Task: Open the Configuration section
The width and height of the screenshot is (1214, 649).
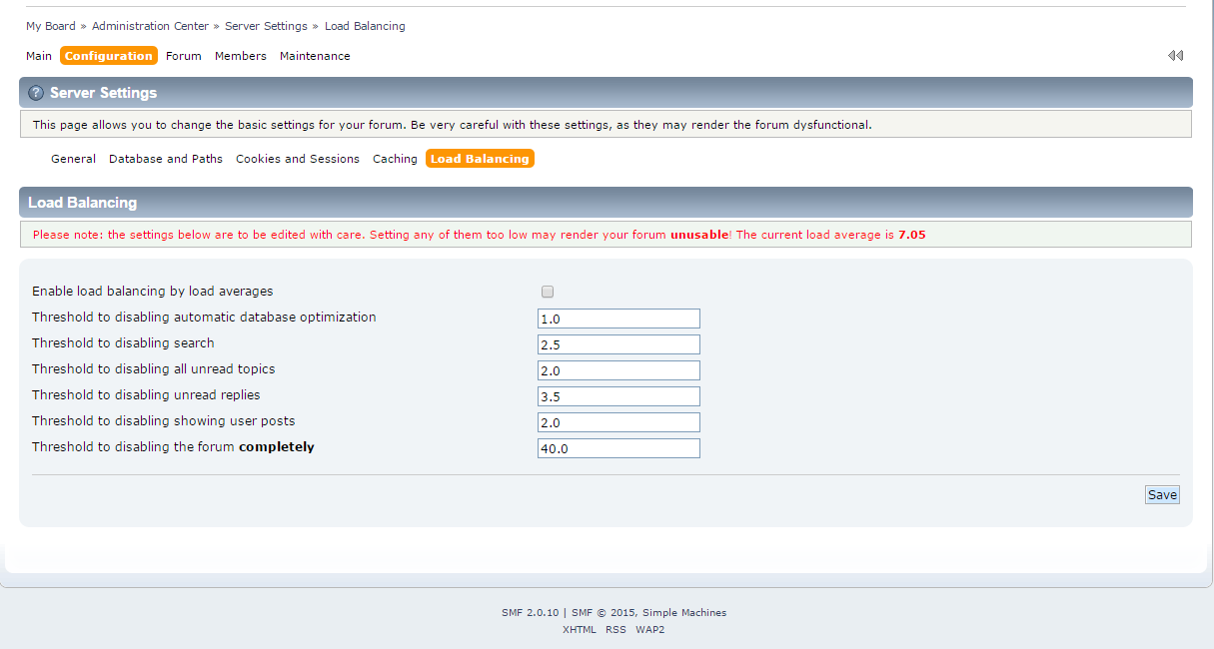Action: coord(108,55)
